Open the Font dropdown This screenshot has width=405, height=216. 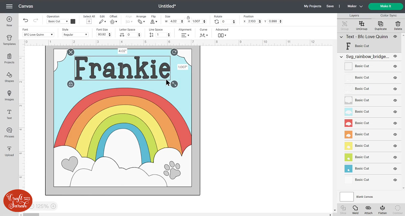[x=38, y=34]
